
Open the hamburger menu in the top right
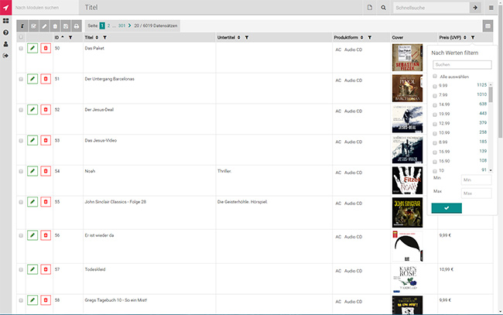pos(492,7)
